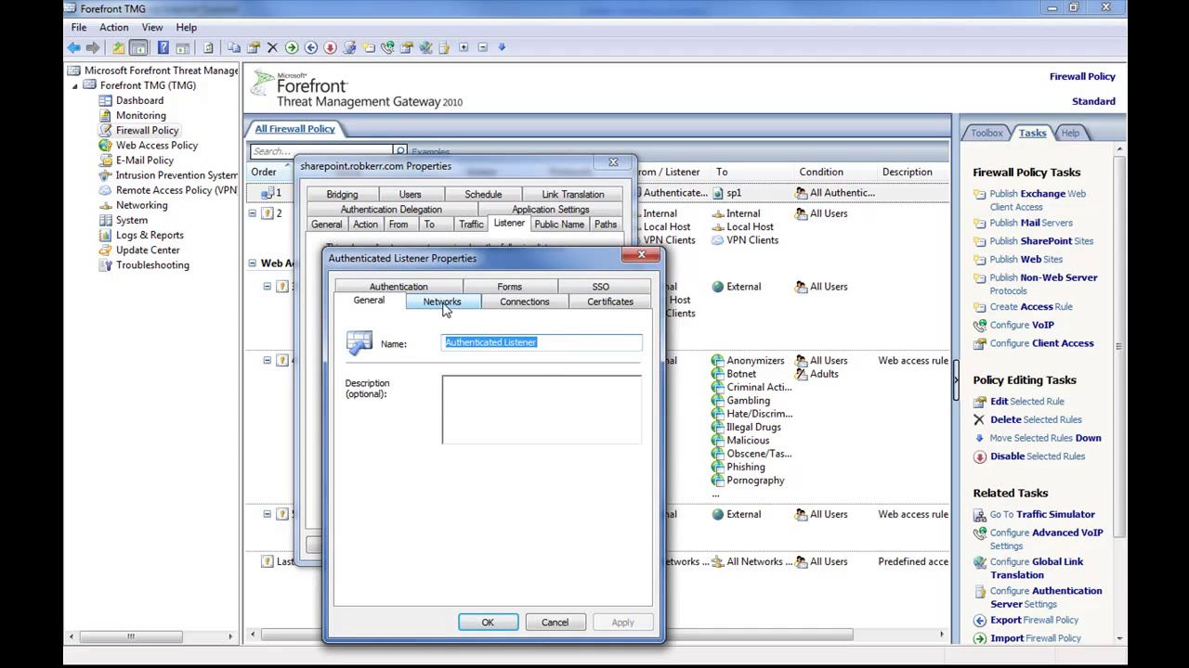Click the green right-arrow toolbar icon
The width and height of the screenshot is (1189, 668).
point(292,47)
